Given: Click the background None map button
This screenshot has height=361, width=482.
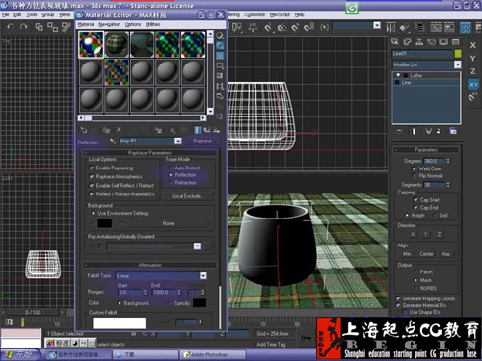Looking at the screenshot, I should 168,223.
